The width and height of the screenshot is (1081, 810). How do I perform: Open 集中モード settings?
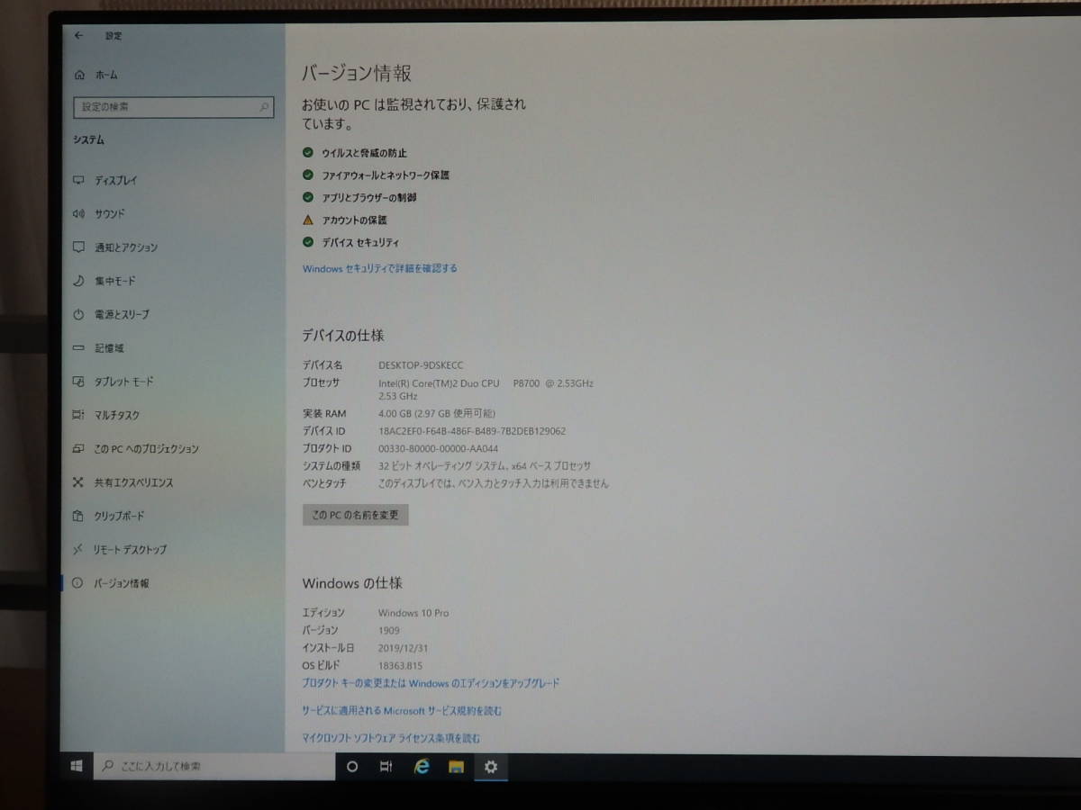pos(104,281)
